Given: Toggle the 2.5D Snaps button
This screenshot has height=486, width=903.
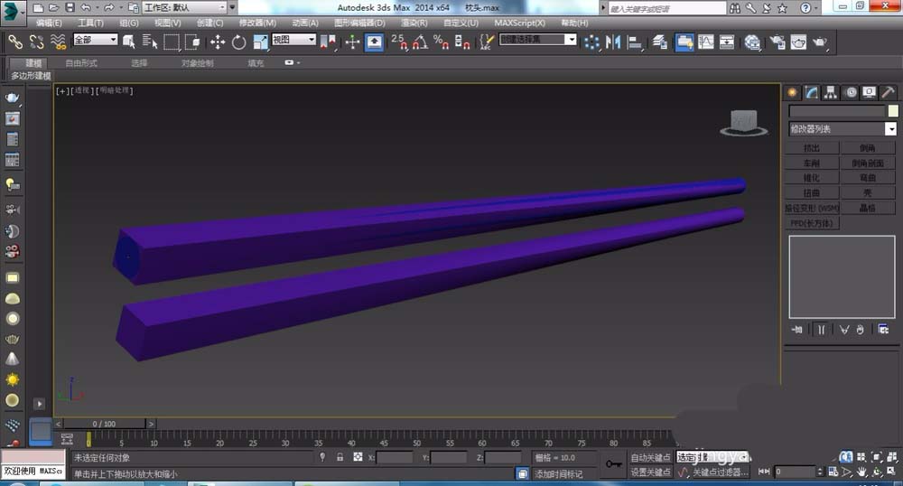Looking at the screenshot, I should [399, 42].
